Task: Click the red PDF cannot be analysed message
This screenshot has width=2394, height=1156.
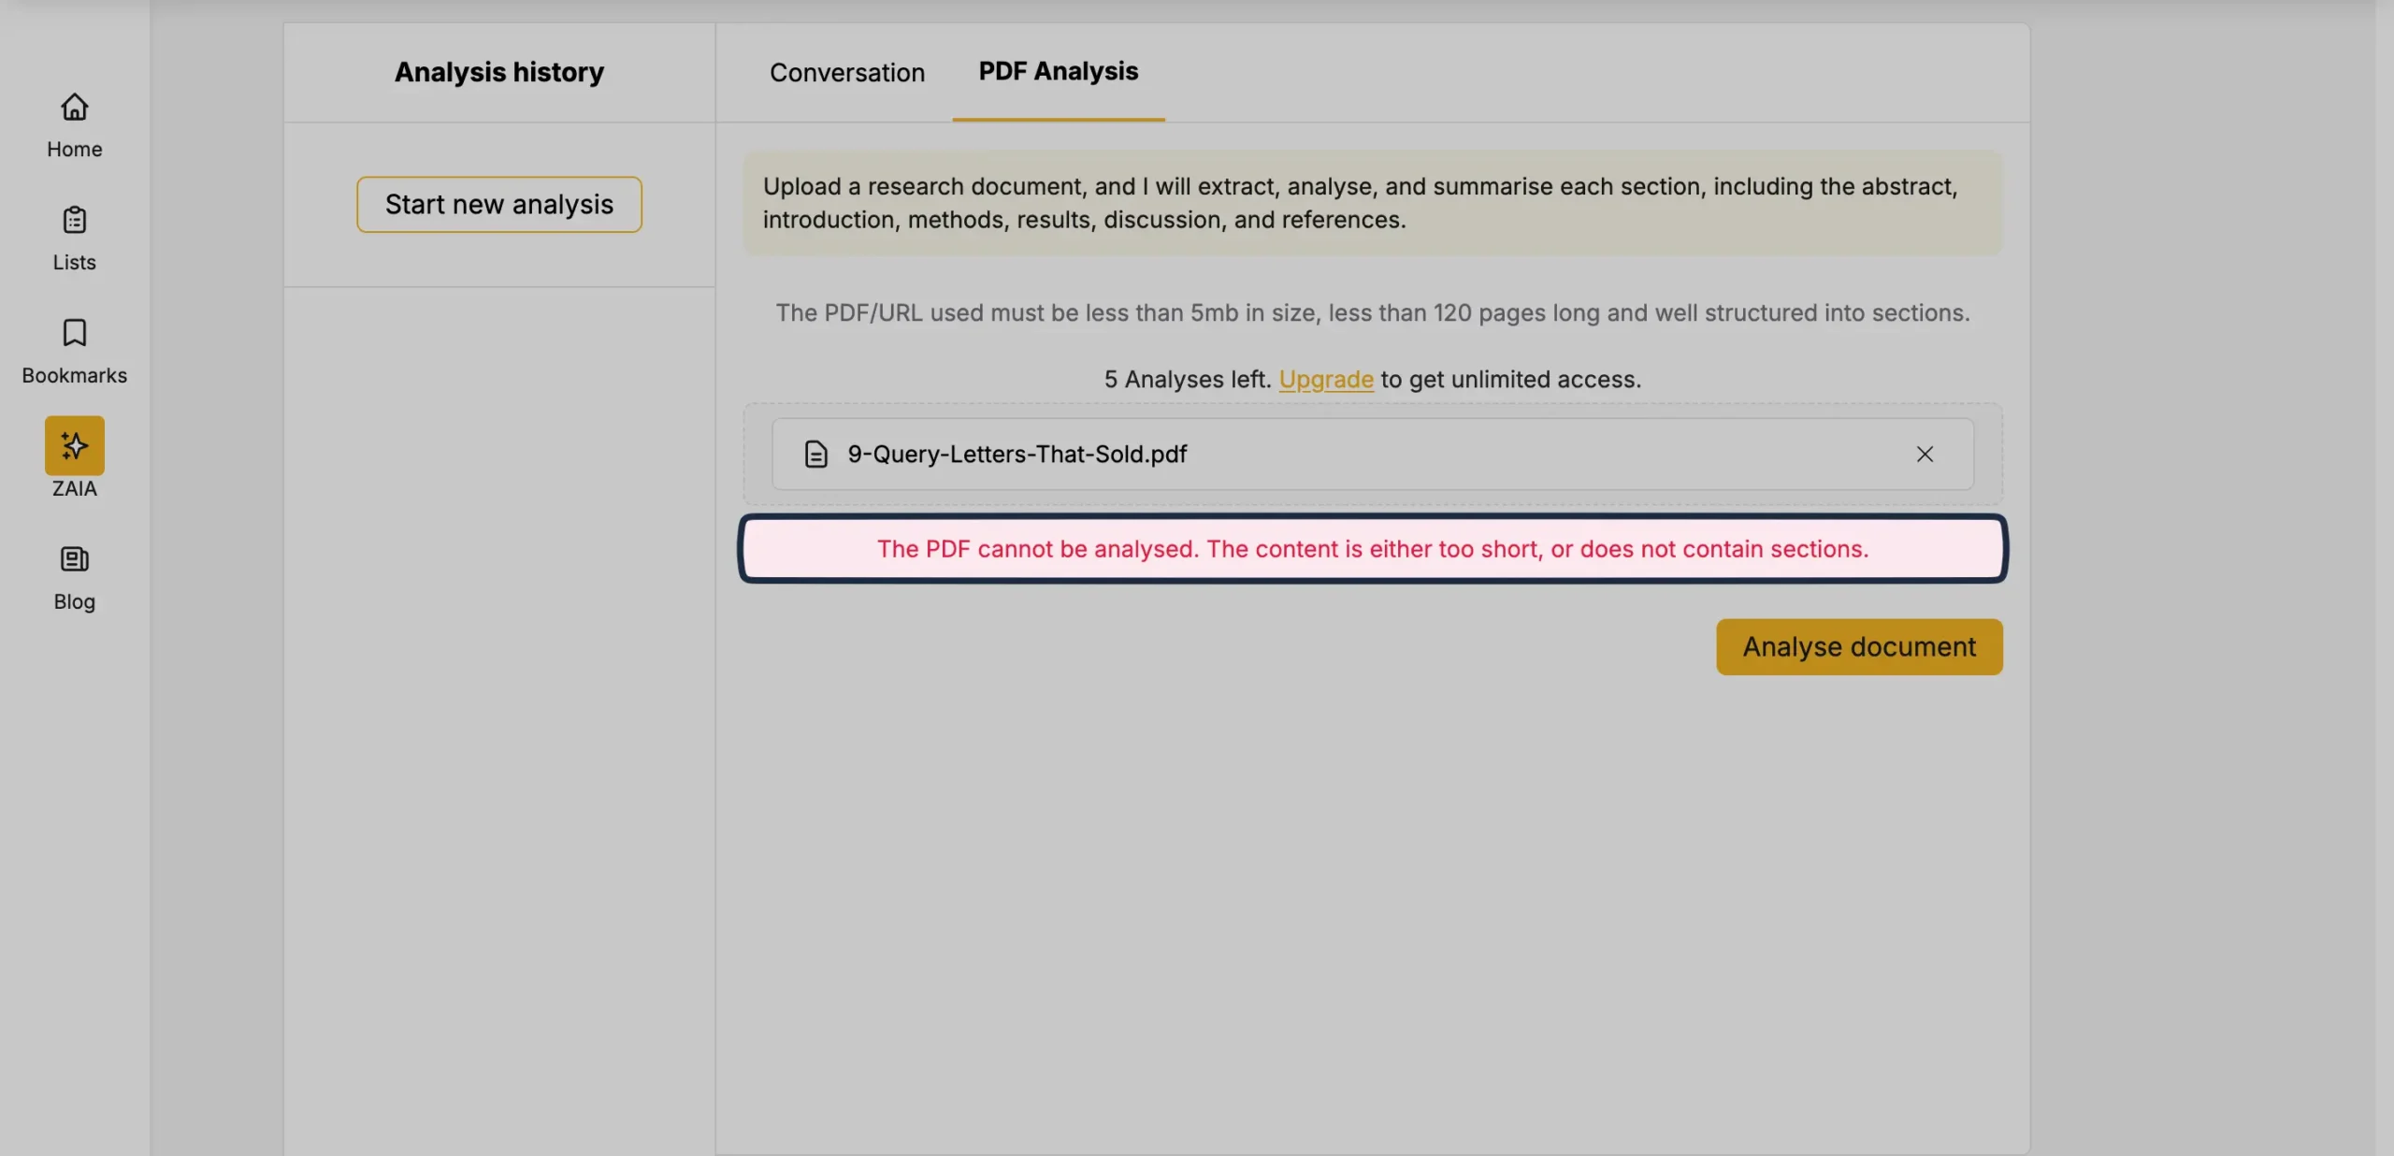Action: [x=1372, y=548]
